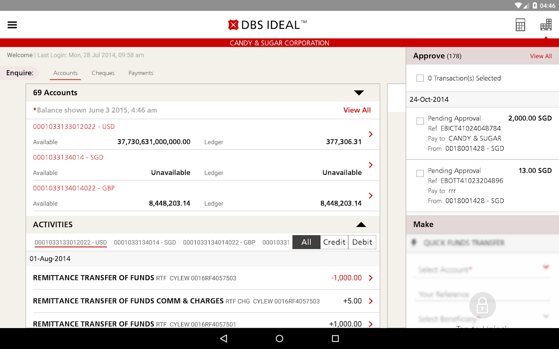The height and width of the screenshot is (349, 559).
Task: Open details arrow for USD account 0001033133012022
Action: click(371, 134)
